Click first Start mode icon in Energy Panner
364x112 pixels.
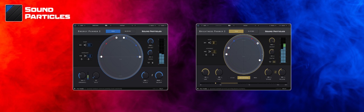coord(80,45)
